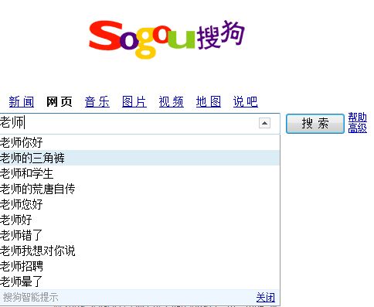Click the 搜索 search button
The width and height of the screenshot is (374, 307).
coord(315,124)
